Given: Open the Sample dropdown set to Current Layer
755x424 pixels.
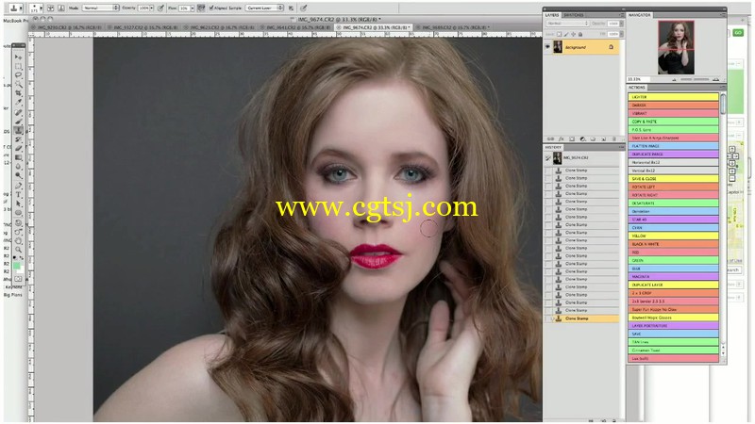Looking at the screenshot, I should click(x=264, y=8).
